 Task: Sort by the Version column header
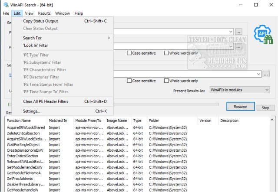point(208,120)
